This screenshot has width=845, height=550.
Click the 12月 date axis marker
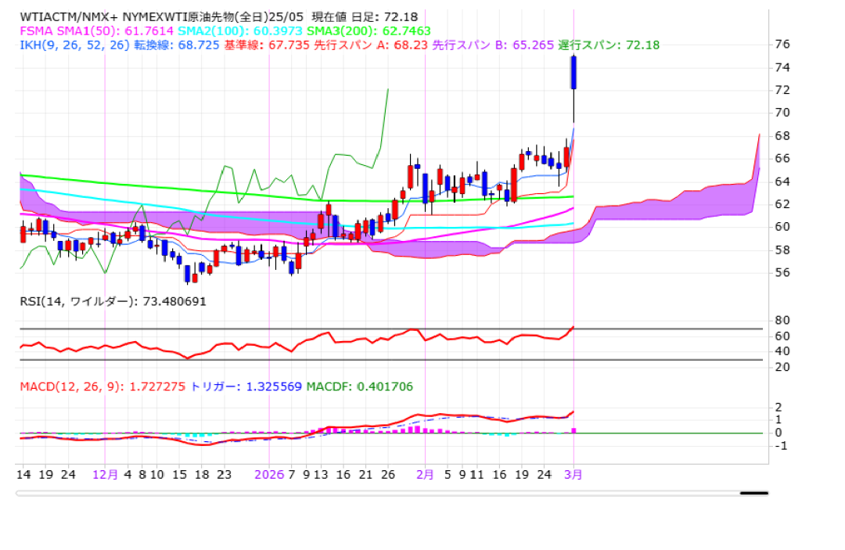106,474
